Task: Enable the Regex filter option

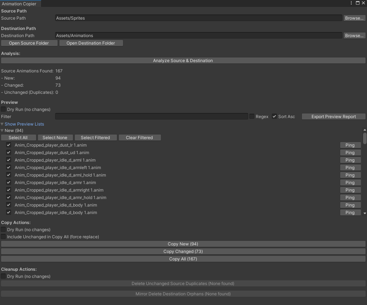Action: (x=251, y=116)
